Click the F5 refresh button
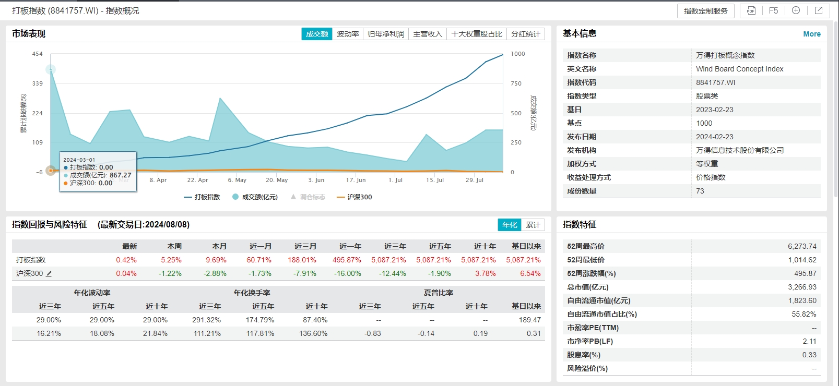 click(x=773, y=11)
